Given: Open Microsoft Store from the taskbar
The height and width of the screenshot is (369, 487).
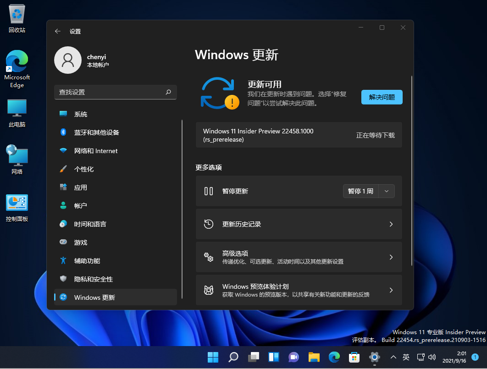Looking at the screenshot, I should coord(354,357).
